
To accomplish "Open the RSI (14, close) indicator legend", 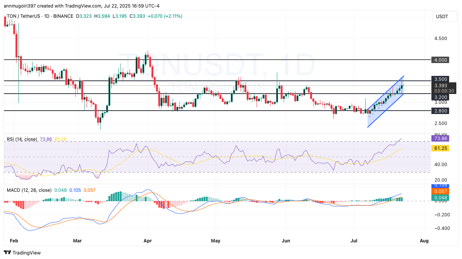I will (22, 139).
